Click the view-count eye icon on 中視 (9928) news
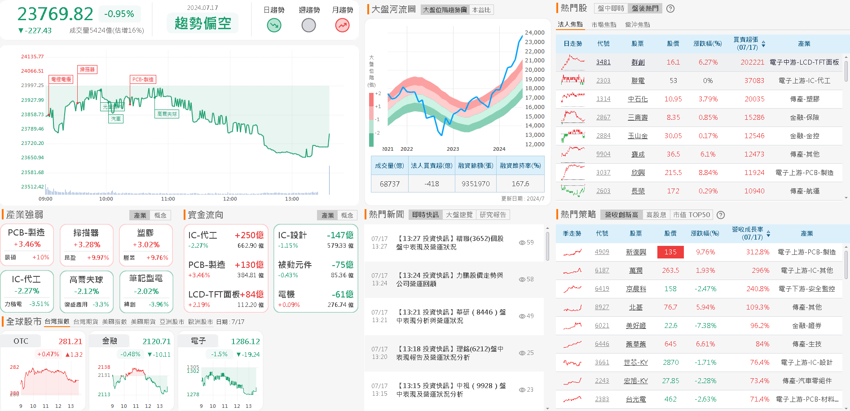The height and width of the screenshot is (411, 850). point(522,389)
